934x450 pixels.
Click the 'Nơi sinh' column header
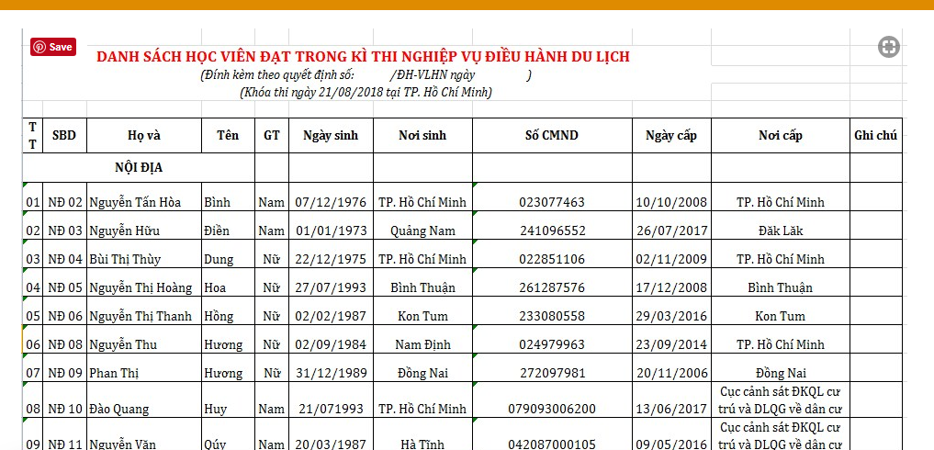pos(422,135)
